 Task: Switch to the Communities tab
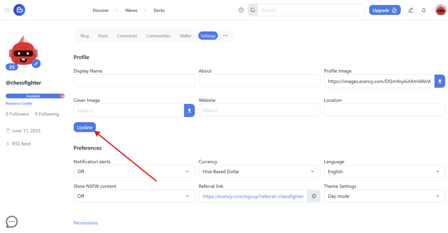coord(159,36)
